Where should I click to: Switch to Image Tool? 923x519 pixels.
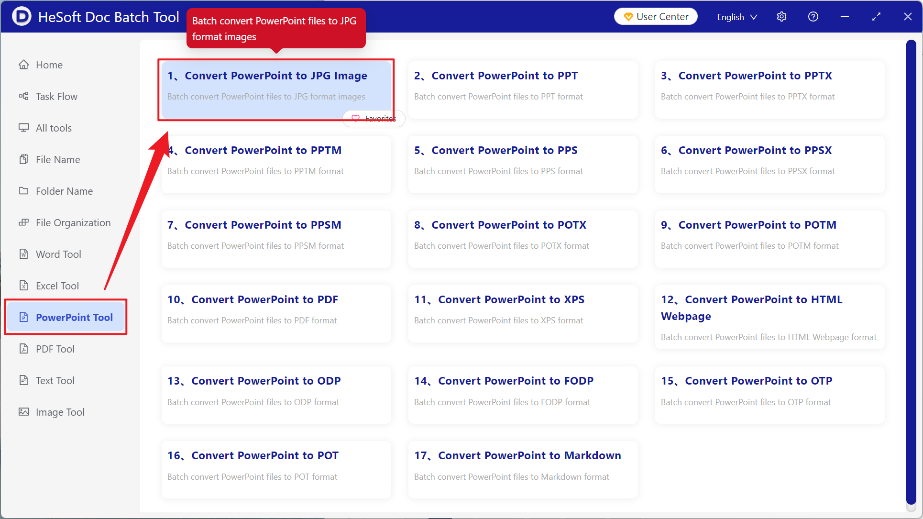tap(65, 412)
